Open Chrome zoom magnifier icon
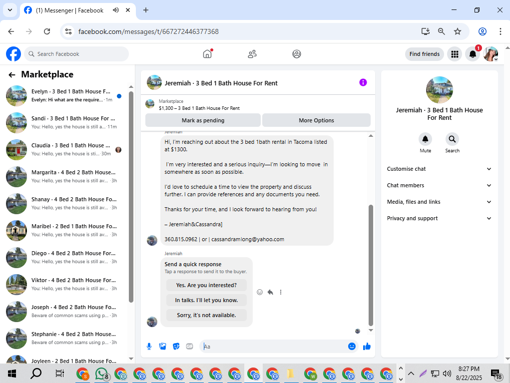The width and height of the screenshot is (510, 383). tap(442, 31)
